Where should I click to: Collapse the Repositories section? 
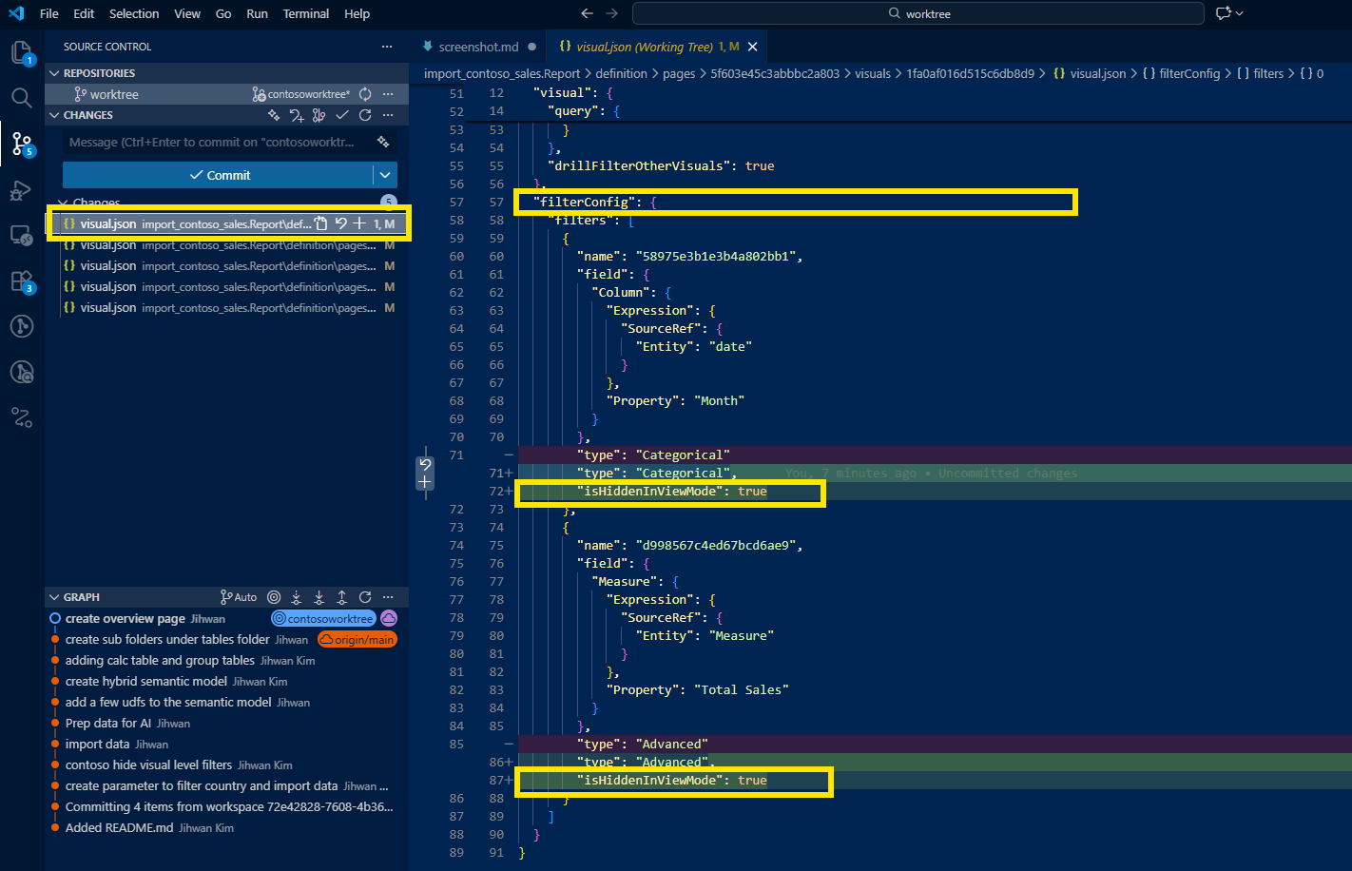(54, 73)
